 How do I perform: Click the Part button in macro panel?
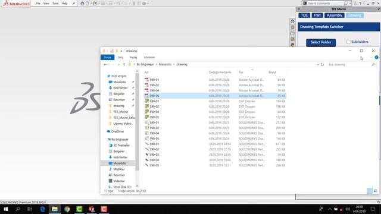pyautogui.click(x=317, y=15)
